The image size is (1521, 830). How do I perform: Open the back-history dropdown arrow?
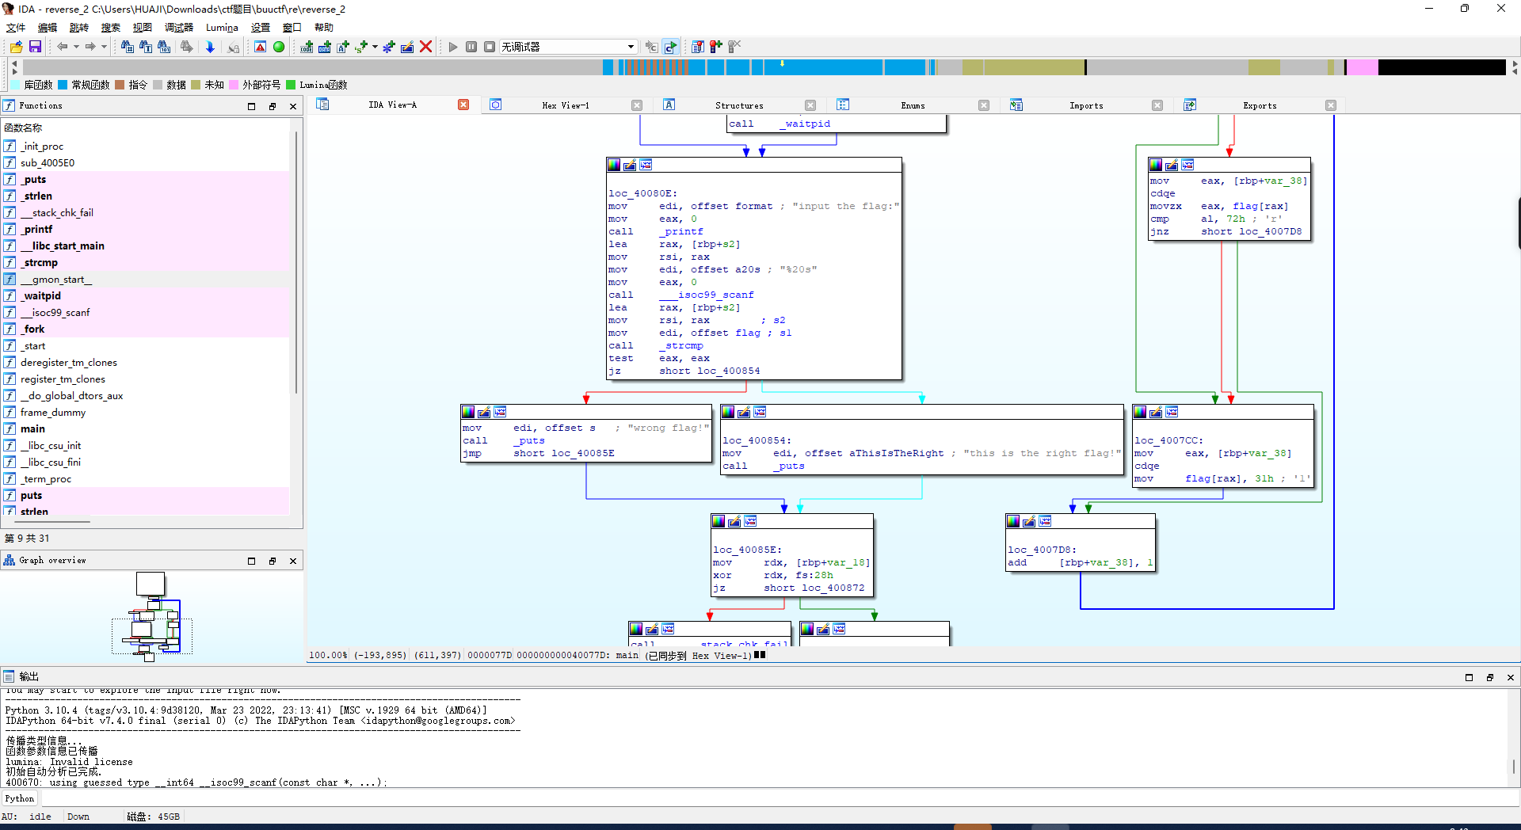pyautogui.click(x=76, y=47)
